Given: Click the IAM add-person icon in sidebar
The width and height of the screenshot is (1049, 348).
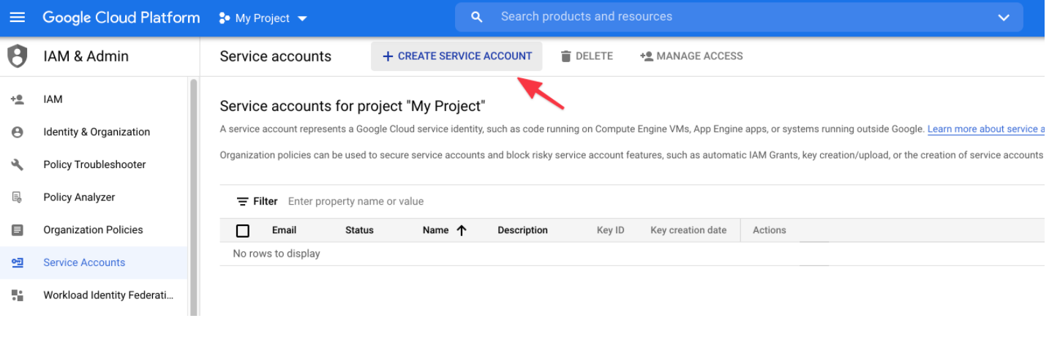Looking at the screenshot, I should (x=18, y=99).
